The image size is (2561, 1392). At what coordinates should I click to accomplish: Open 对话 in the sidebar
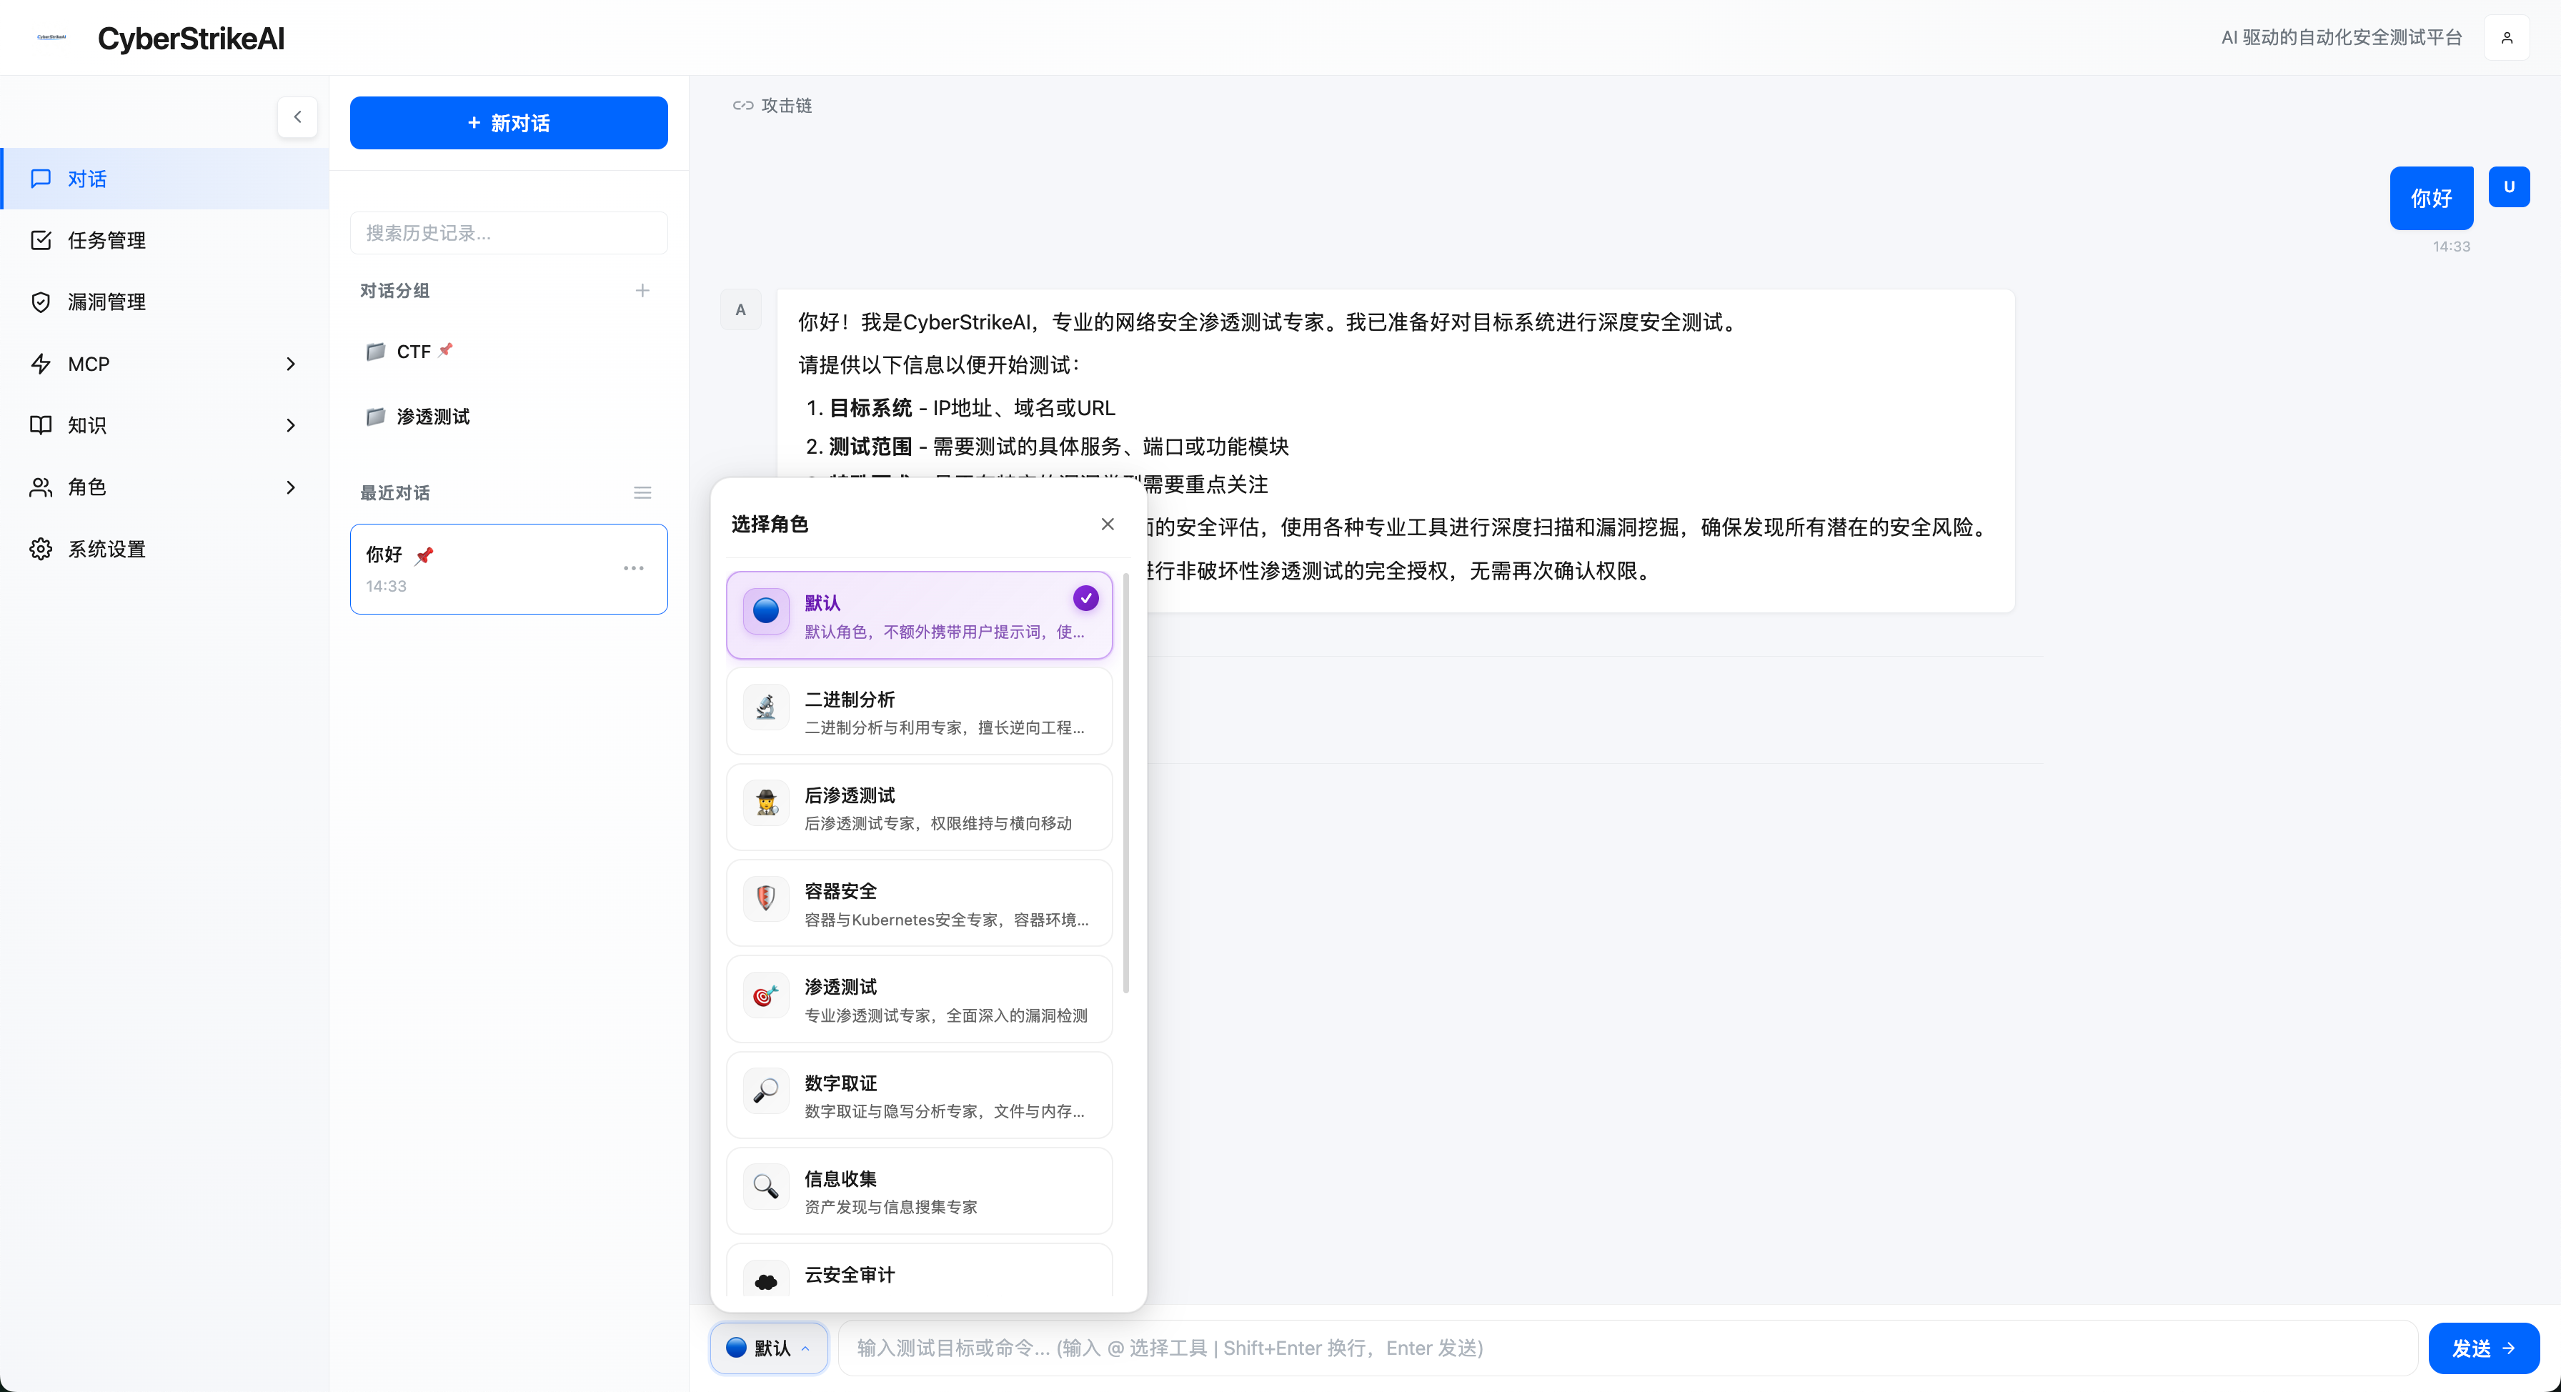[x=165, y=179]
